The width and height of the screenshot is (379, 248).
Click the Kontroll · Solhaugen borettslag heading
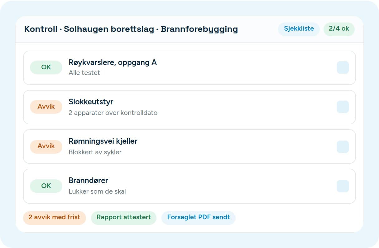[x=131, y=29]
